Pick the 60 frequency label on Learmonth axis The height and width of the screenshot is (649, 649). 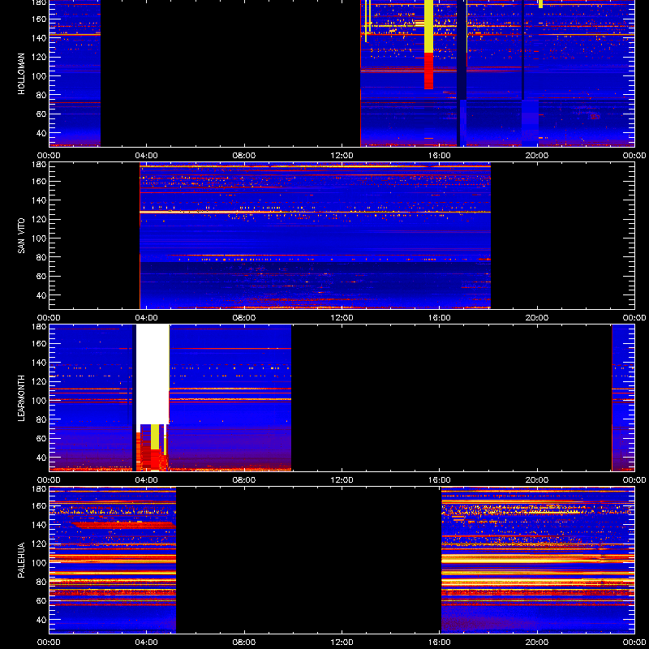tap(41, 439)
